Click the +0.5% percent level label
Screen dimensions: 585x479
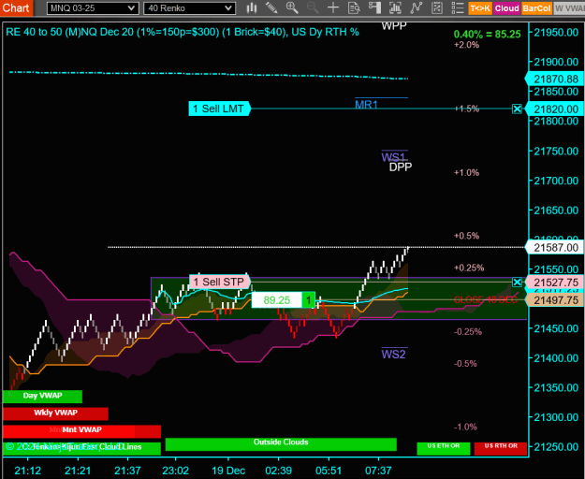(466, 236)
